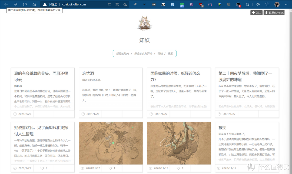Open the 妖怪的地方 nav item
This screenshot has height=174, width=292.
point(122,53)
